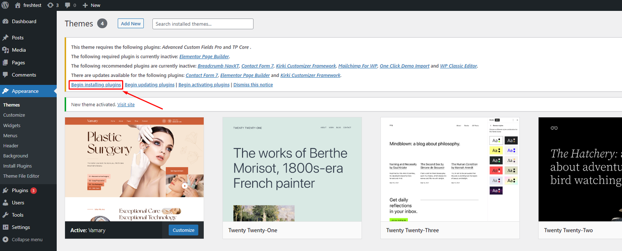Click the Tools wrench icon
Viewport: 622px width, 251px height.
5,215
